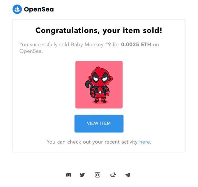Open the Discord social icon
Screen dimensions: 198x187
(x=68, y=175)
